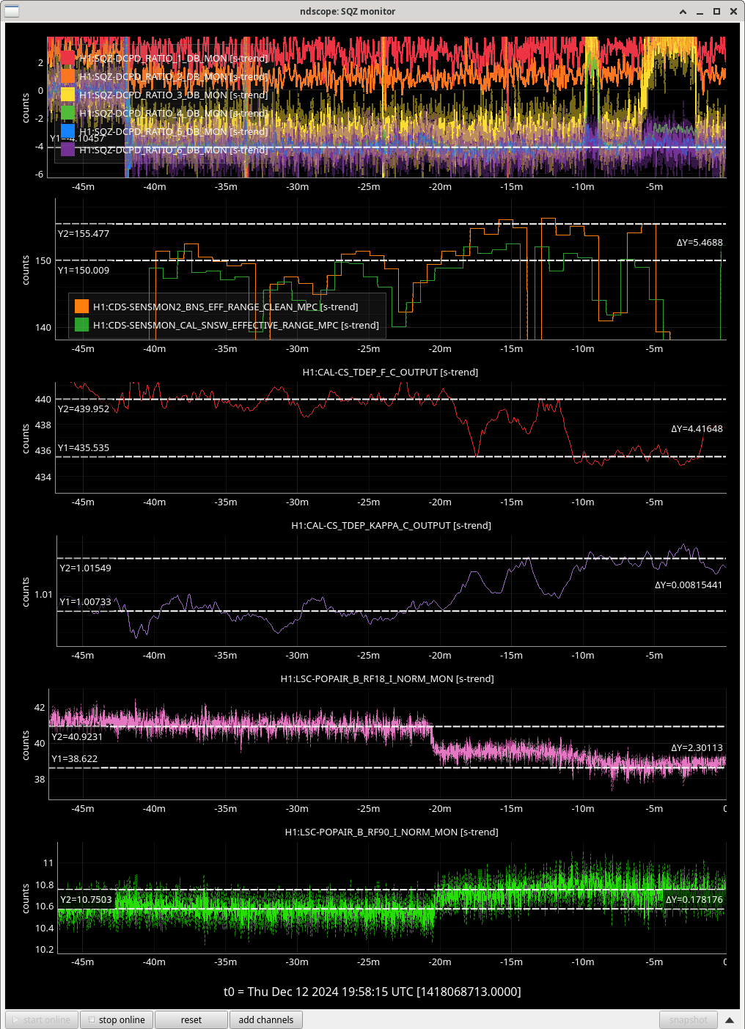Open the window menu icon in title bar
Image resolution: width=745 pixels, height=1029 pixels.
tap(12, 11)
